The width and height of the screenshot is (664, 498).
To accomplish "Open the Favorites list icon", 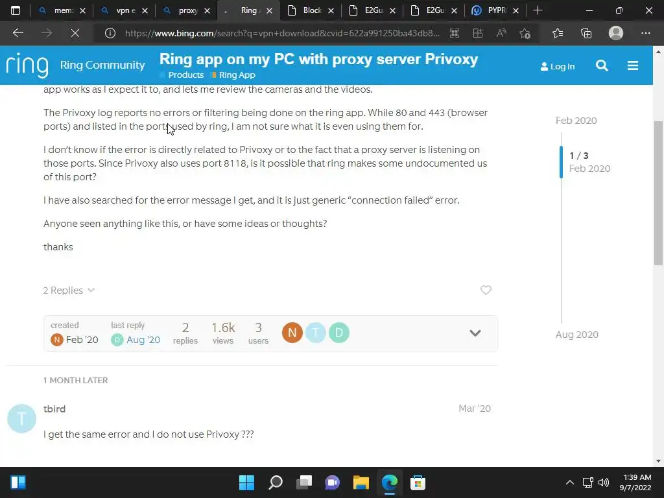I will pos(558,33).
